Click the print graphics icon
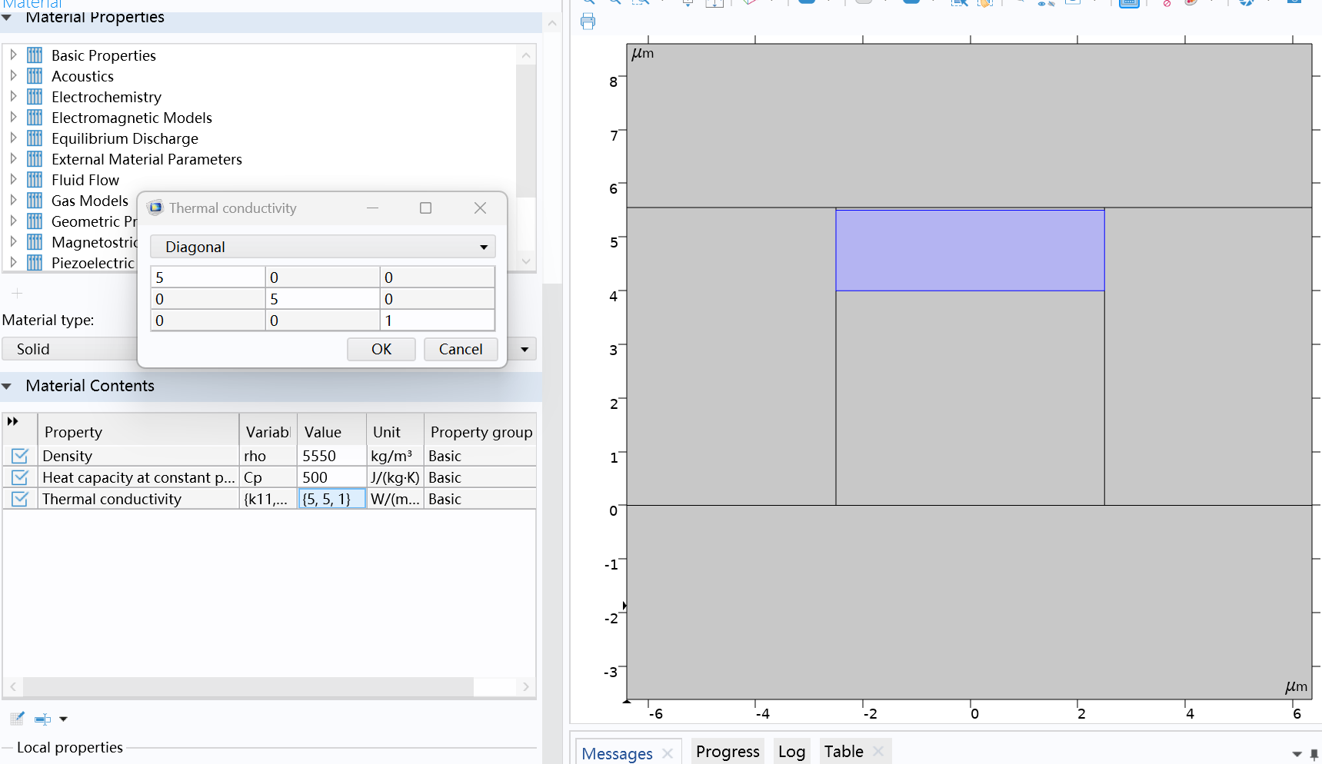1322x764 pixels. pos(588,22)
